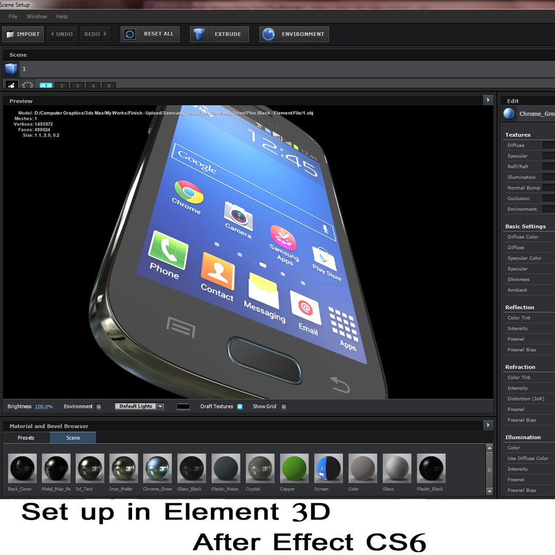Select group 1 toggle in Scene

point(46,85)
